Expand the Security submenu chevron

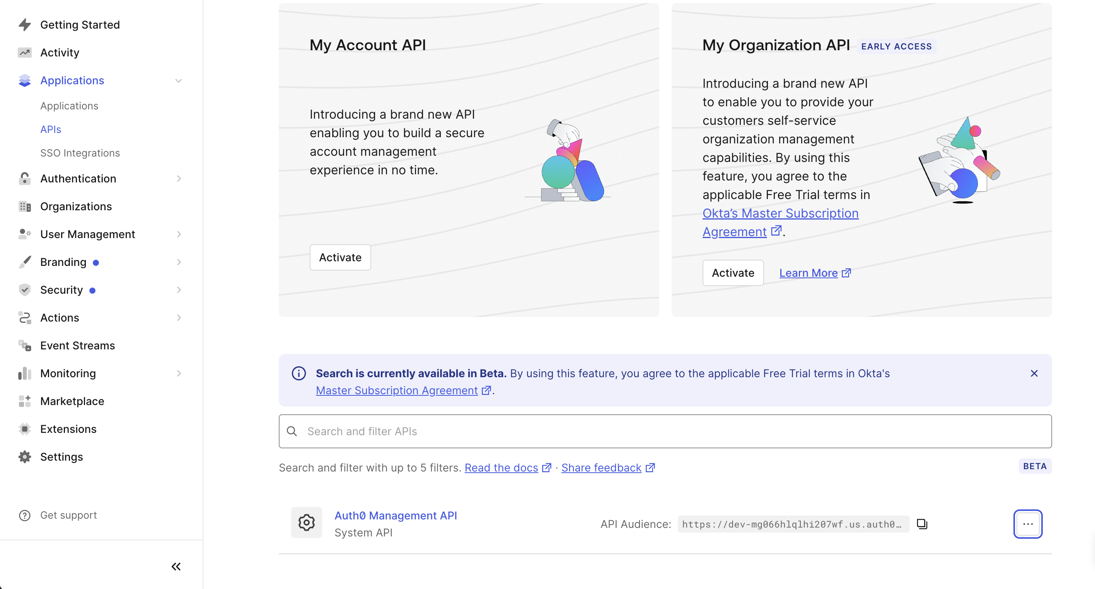[179, 290]
